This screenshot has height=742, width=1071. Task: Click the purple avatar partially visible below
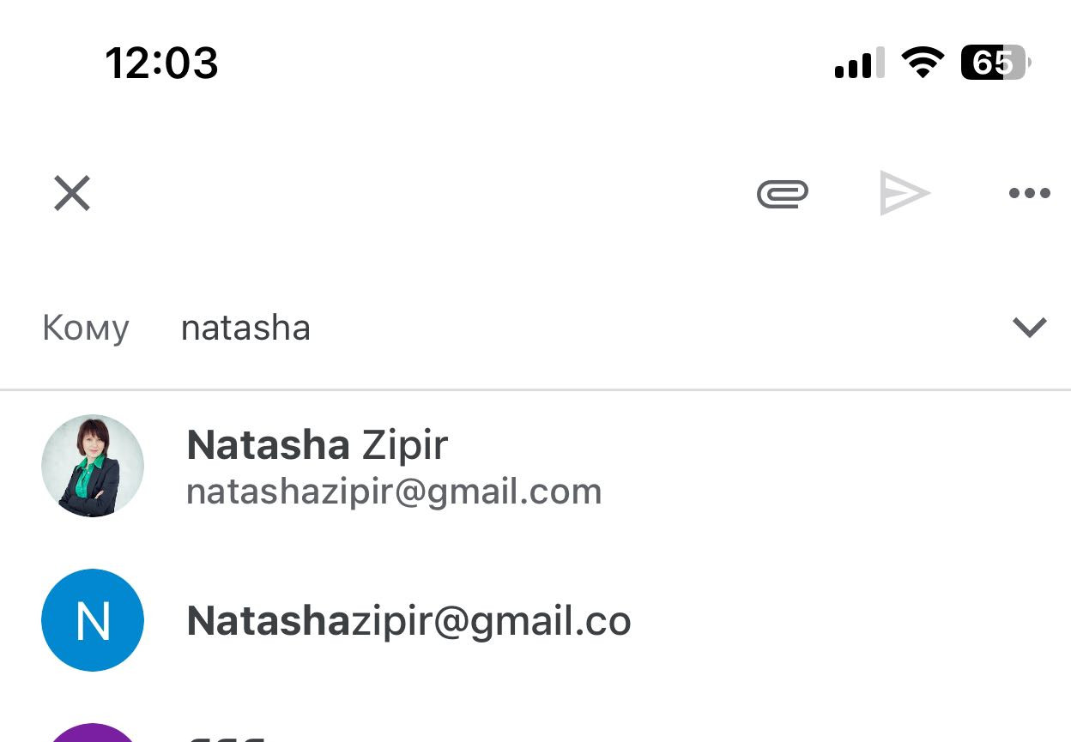(93, 733)
